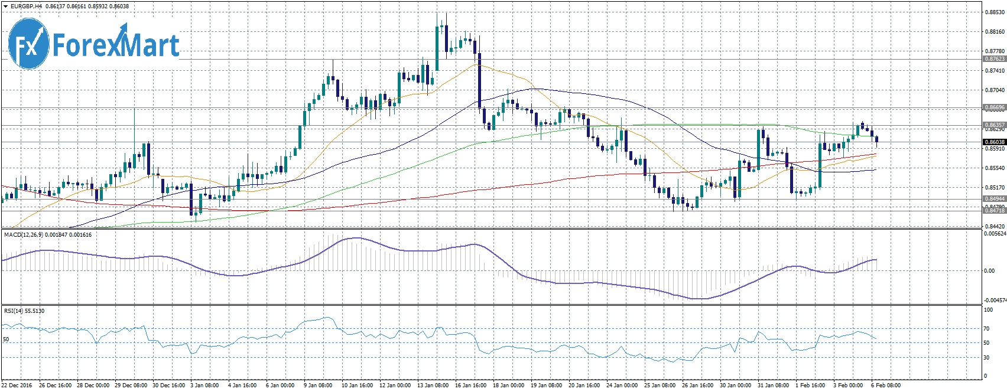Click the RSI(14) 55.5130 indicator label
The width and height of the screenshot is (1007, 392).
(x=24, y=311)
